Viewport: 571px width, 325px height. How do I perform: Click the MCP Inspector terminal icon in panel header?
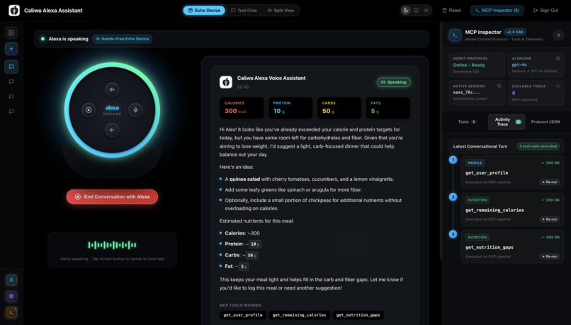pyautogui.click(x=455, y=35)
